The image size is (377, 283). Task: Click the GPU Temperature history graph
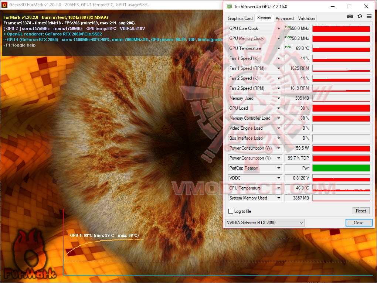tap(341, 48)
